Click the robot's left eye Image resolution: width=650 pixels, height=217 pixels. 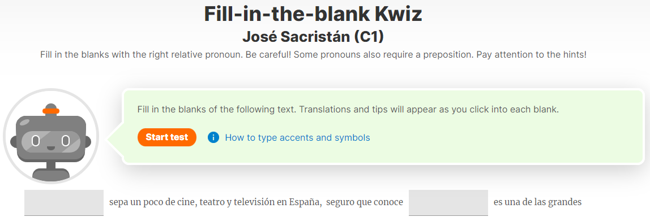coord(36,141)
